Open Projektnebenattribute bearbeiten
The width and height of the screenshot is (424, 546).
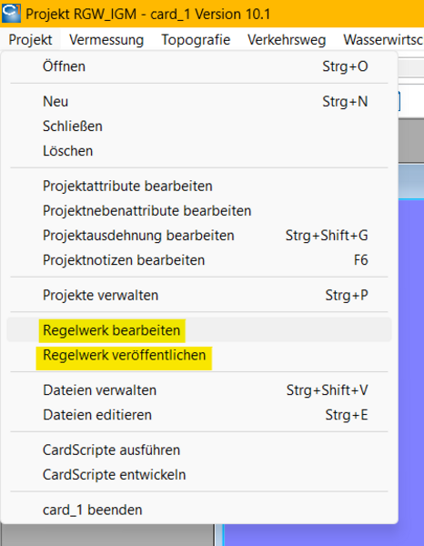click(199, 211)
